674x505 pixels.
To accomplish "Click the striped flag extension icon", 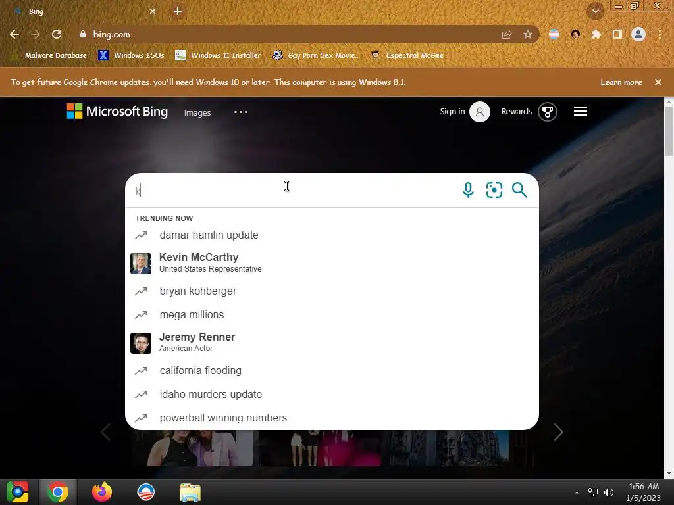I will tap(554, 34).
